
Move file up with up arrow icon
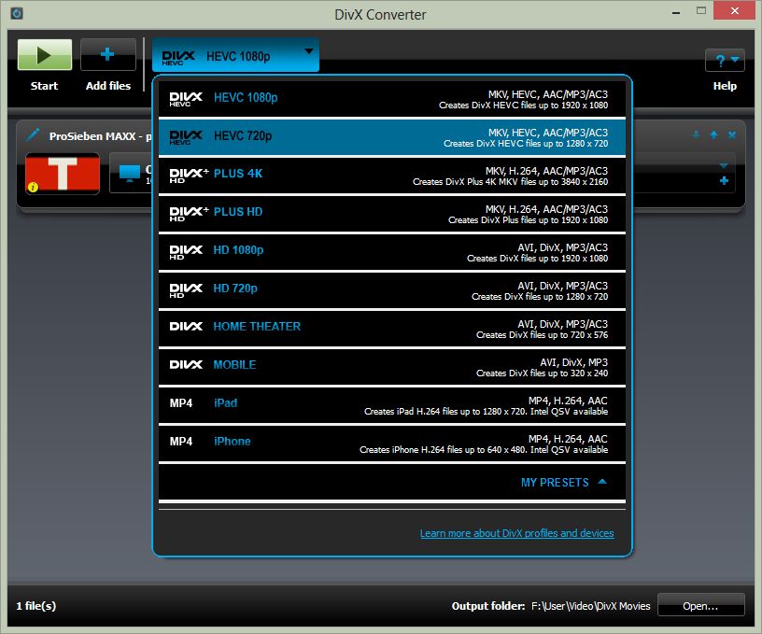coord(713,134)
